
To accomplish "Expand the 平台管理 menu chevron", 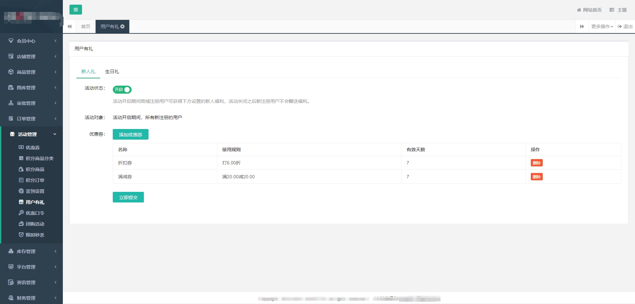I will click(55, 267).
